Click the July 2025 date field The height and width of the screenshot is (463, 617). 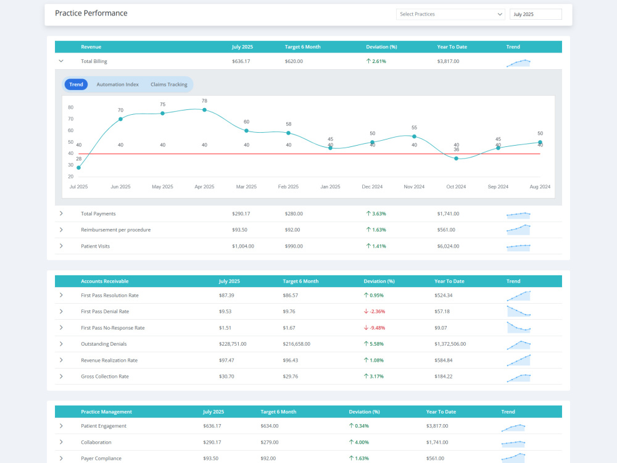click(x=536, y=14)
